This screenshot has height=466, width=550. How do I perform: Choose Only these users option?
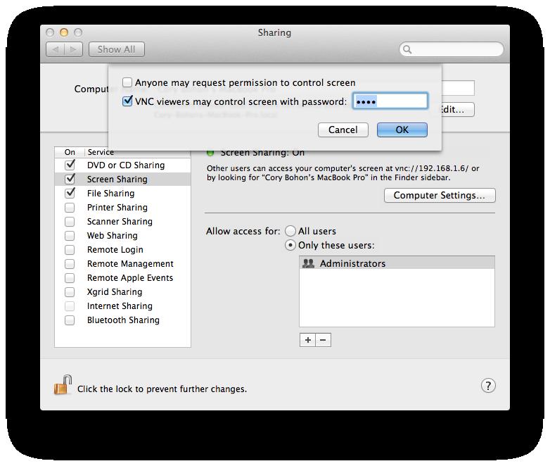290,245
